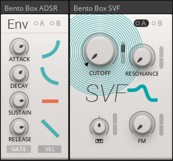Screen dimensions: 173x161
Task: Click the FM amount knob
Action: click(142, 124)
